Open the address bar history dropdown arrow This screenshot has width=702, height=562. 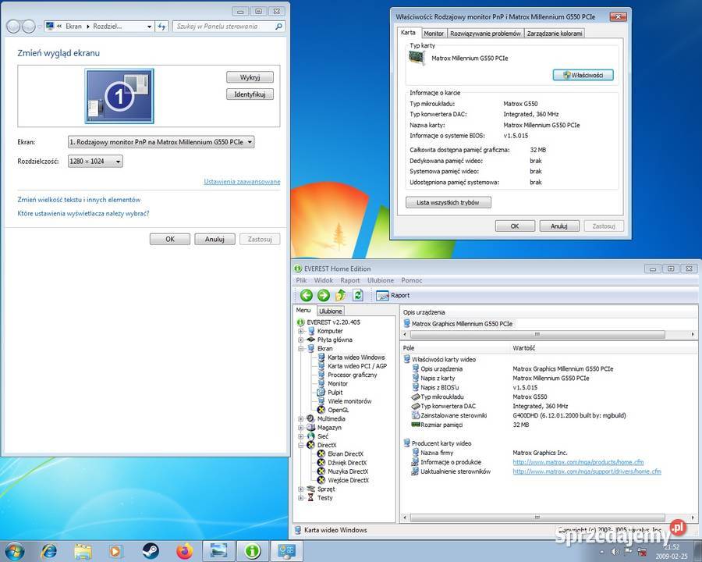click(150, 27)
